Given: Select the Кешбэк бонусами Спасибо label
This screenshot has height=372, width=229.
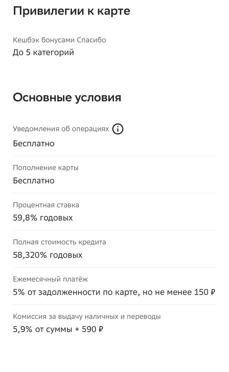Looking at the screenshot, I should point(59,40).
